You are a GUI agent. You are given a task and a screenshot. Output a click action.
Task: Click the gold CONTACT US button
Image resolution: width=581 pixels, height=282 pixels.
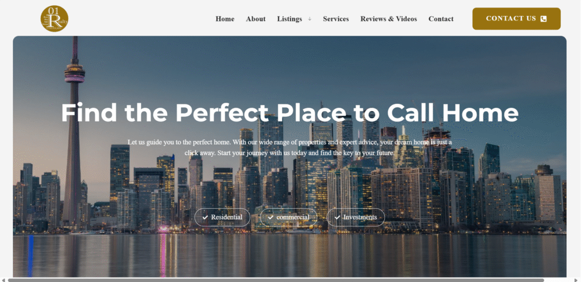[516, 19]
